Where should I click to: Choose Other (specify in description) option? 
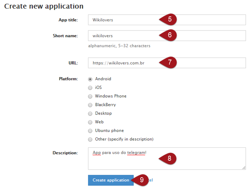coord(90,139)
